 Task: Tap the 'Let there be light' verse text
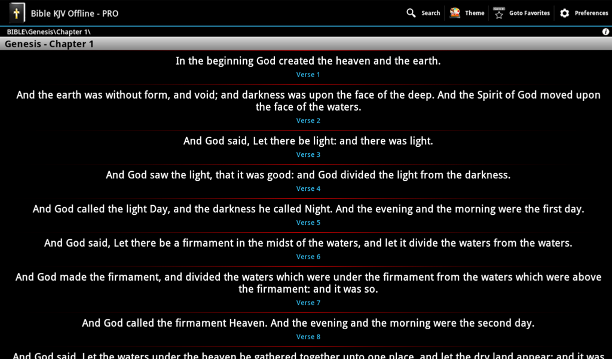308,141
